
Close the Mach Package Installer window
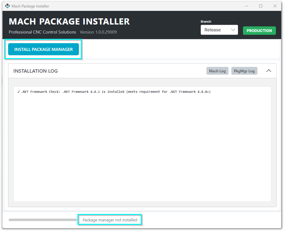pyautogui.click(x=275, y=6)
